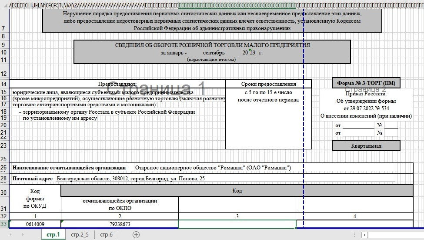Screen dimensions: 424x240
Task: Select row header 28
Action: (x=3, y=178)
